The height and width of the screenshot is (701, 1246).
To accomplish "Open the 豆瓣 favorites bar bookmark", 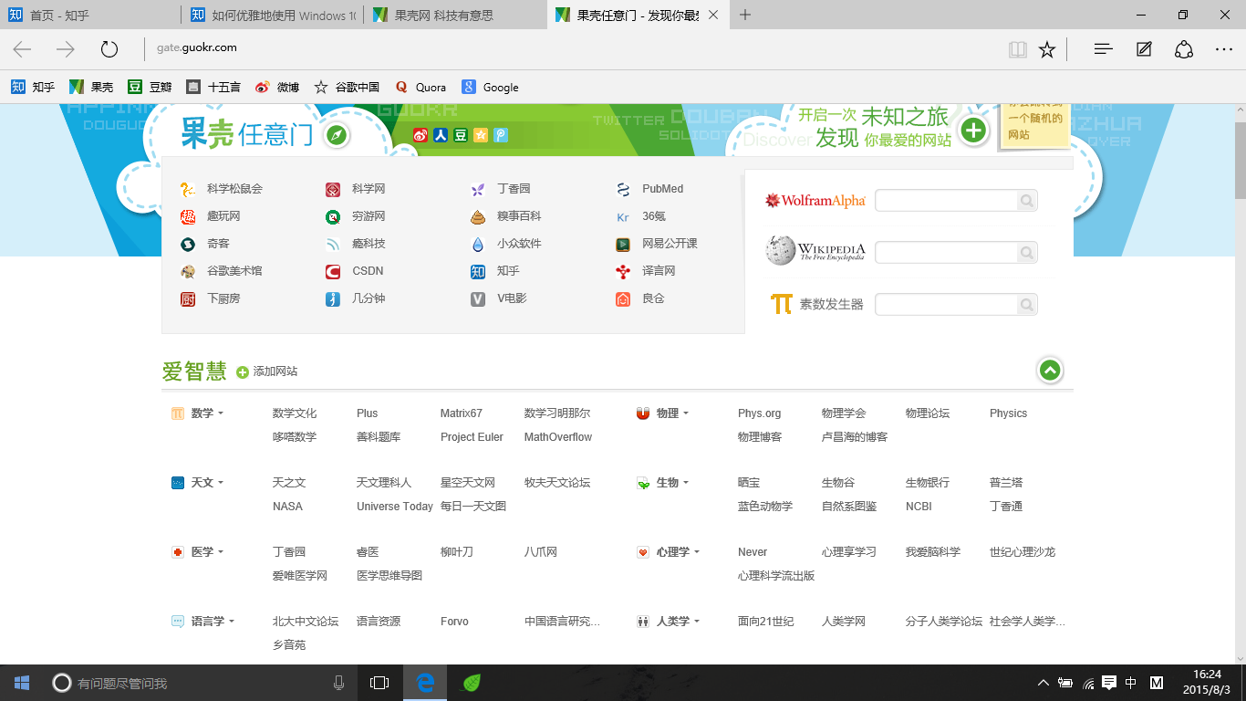I will pos(150,88).
